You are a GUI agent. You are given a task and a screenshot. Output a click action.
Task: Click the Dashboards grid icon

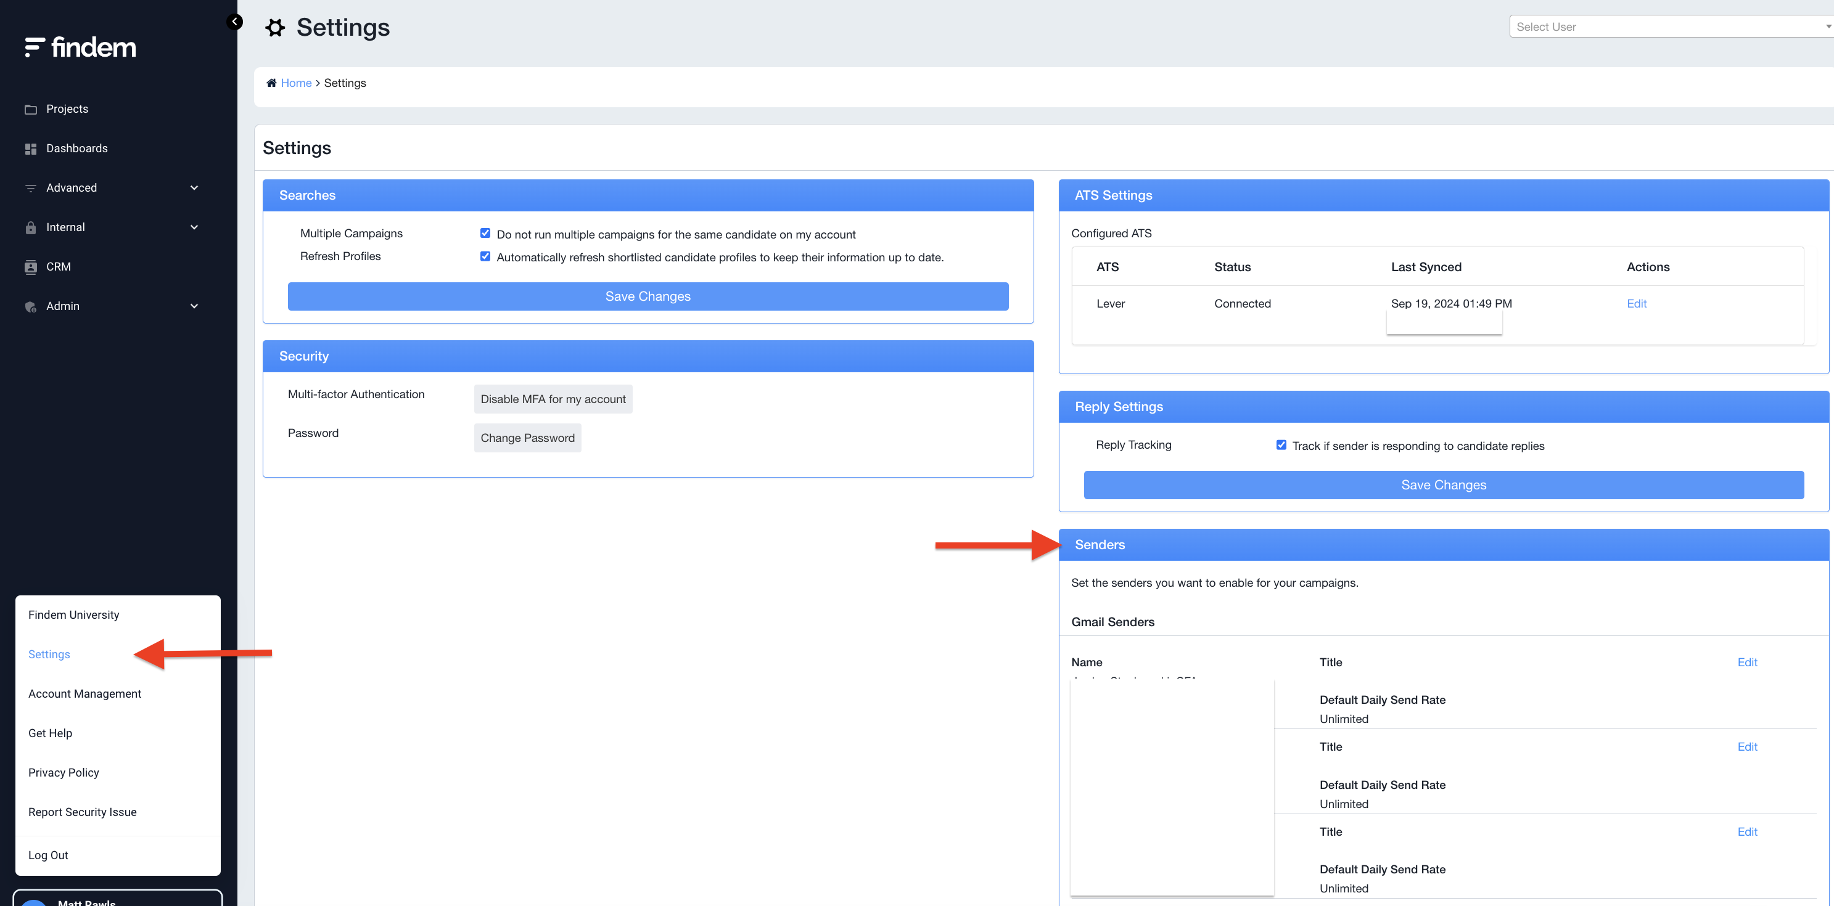(x=31, y=149)
